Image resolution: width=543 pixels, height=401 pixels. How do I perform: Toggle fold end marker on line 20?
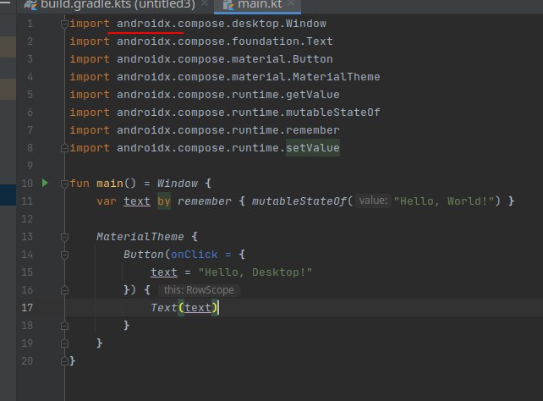[x=64, y=361]
